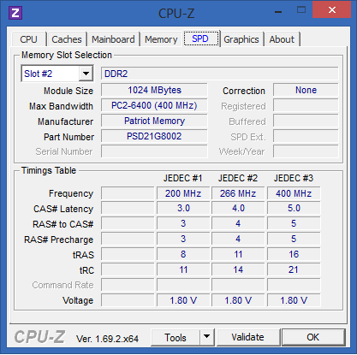
Task: Open the About tab
Action: [282, 39]
